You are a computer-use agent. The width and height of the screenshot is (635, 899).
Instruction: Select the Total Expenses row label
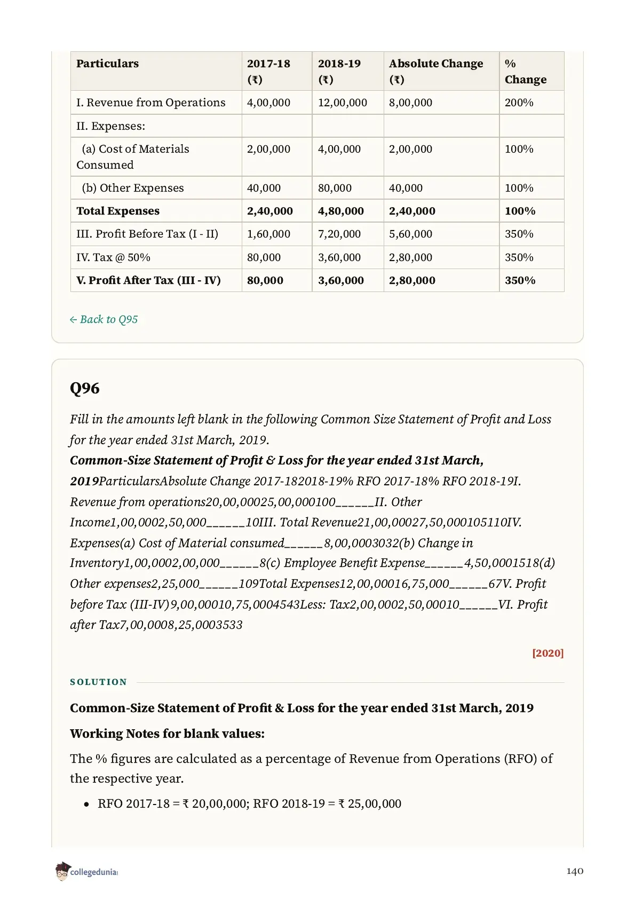pyautogui.click(x=118, y=211)
